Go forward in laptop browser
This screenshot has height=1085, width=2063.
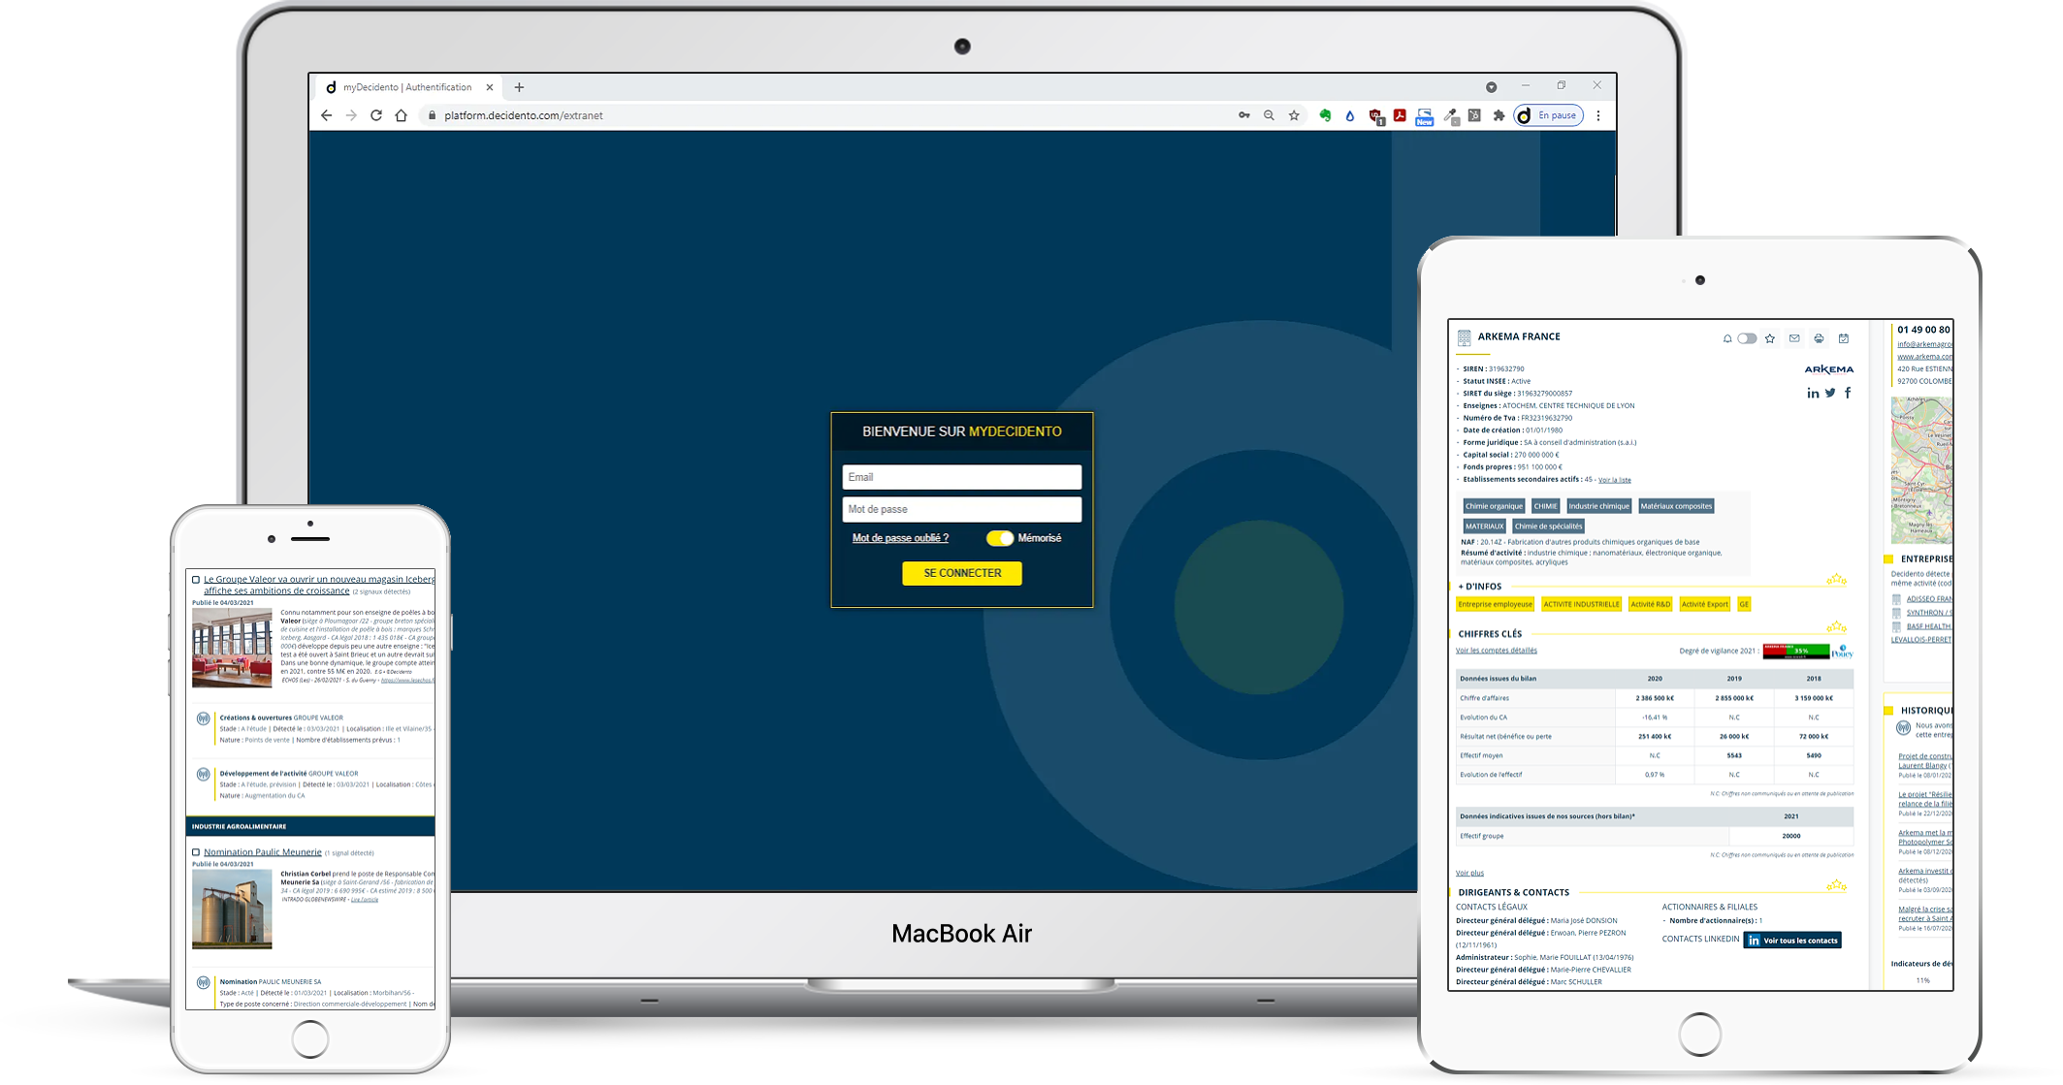(351, 115)
